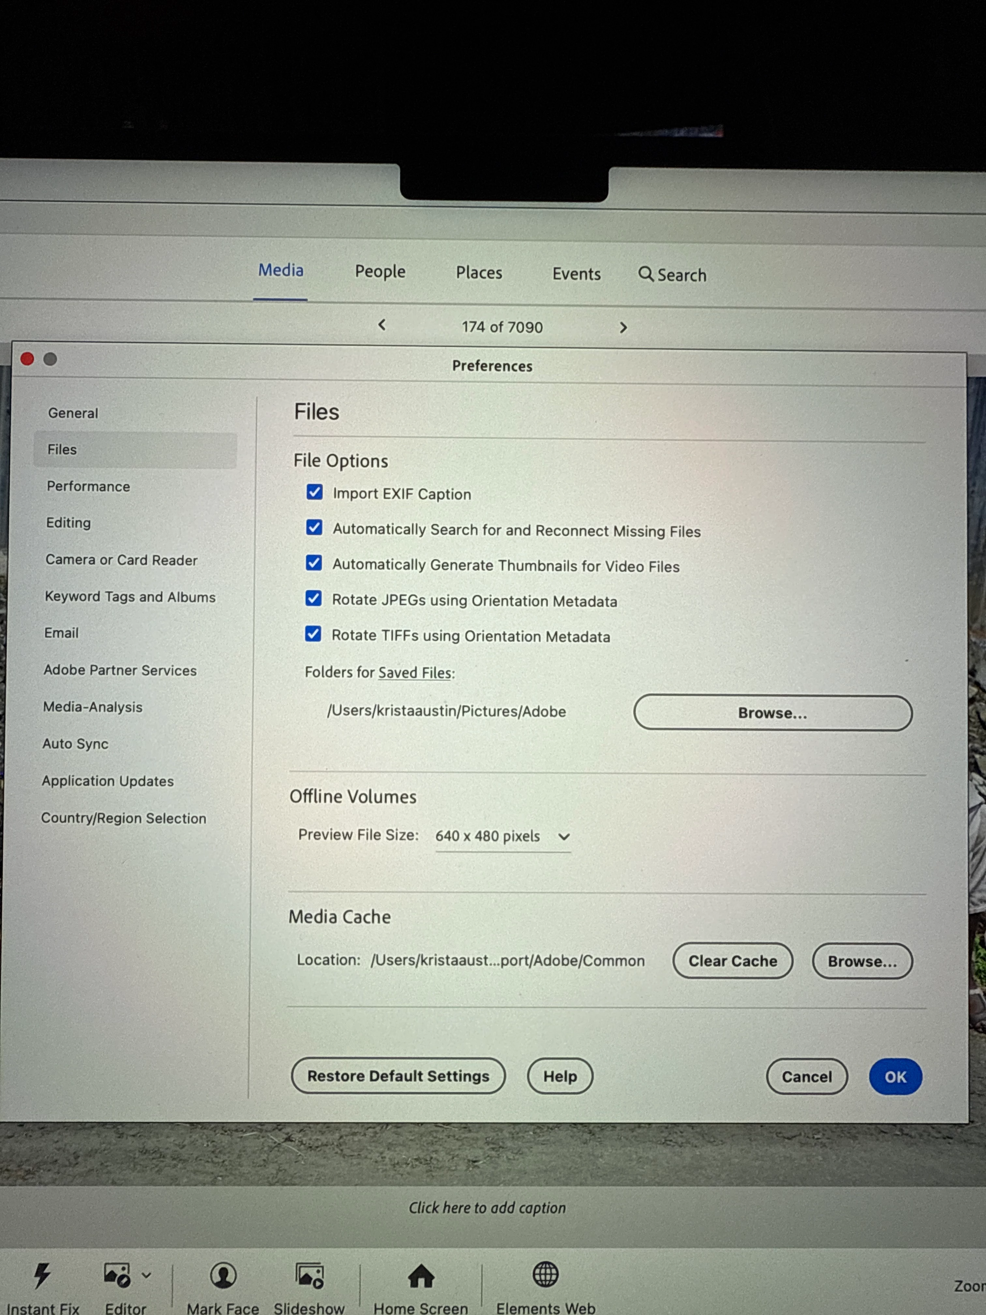Screen dimensions: 986x1315
Task: Open Preview File Size dropdown
Action: coord(503,837)
